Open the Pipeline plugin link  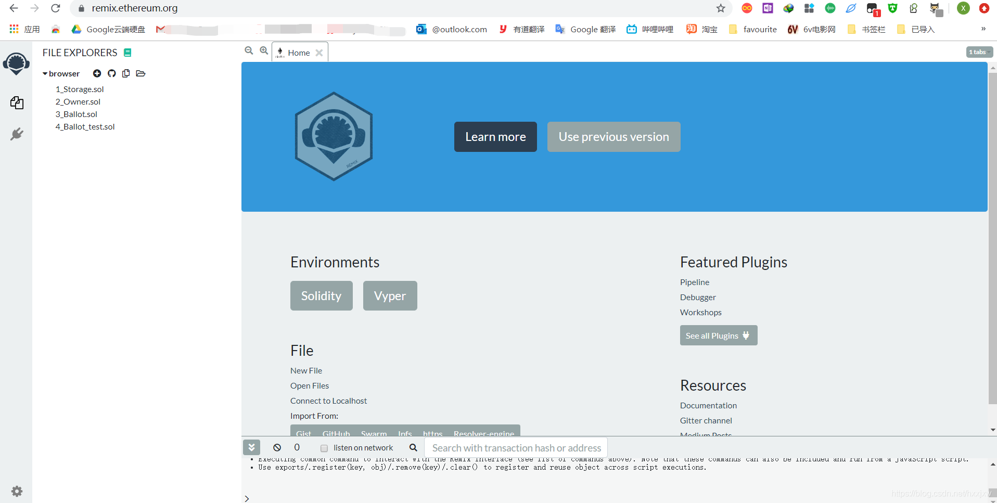(695, 282)
